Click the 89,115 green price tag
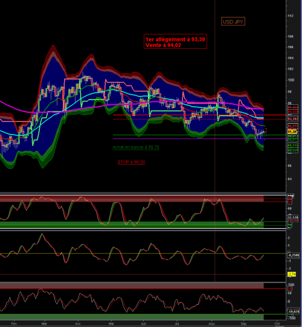This screenshot has height=327, width=302. tap(293, 145)
